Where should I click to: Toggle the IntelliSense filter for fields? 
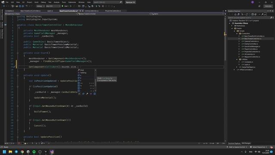pos(83,94)
